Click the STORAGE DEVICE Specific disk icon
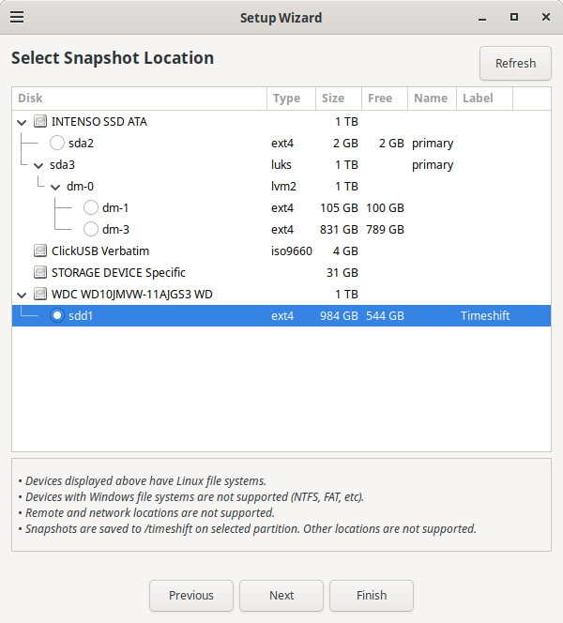Screen dimensions: 563x623 click(x=40, y=272)
